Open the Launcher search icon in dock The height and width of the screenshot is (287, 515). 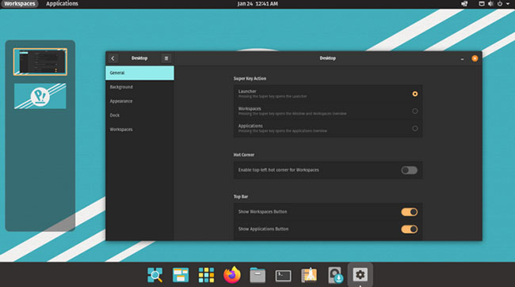155,275
